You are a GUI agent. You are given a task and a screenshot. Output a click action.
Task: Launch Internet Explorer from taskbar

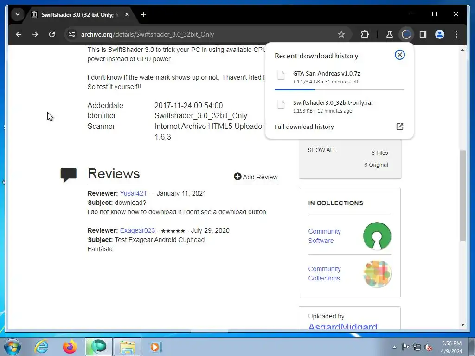41,347
